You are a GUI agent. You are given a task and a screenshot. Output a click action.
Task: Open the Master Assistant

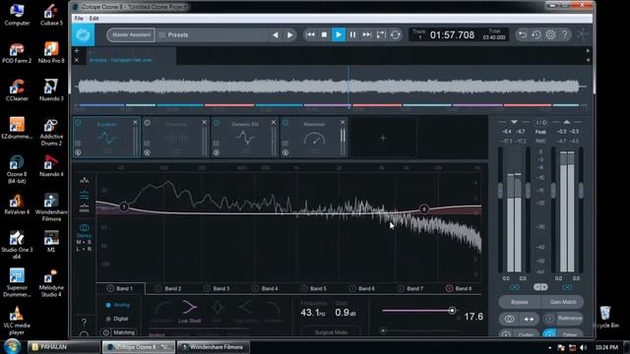pos(131,35)
